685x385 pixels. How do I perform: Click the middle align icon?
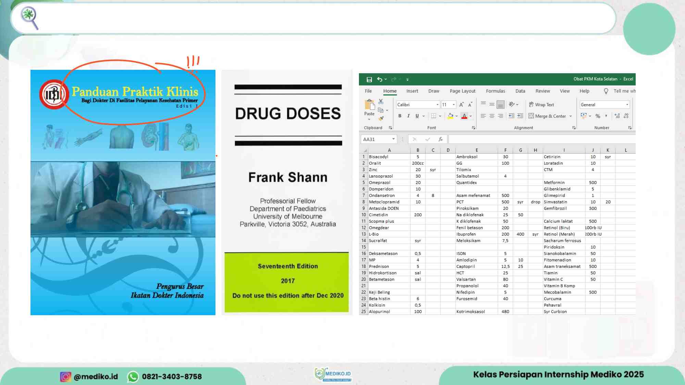tap(492, 104)
